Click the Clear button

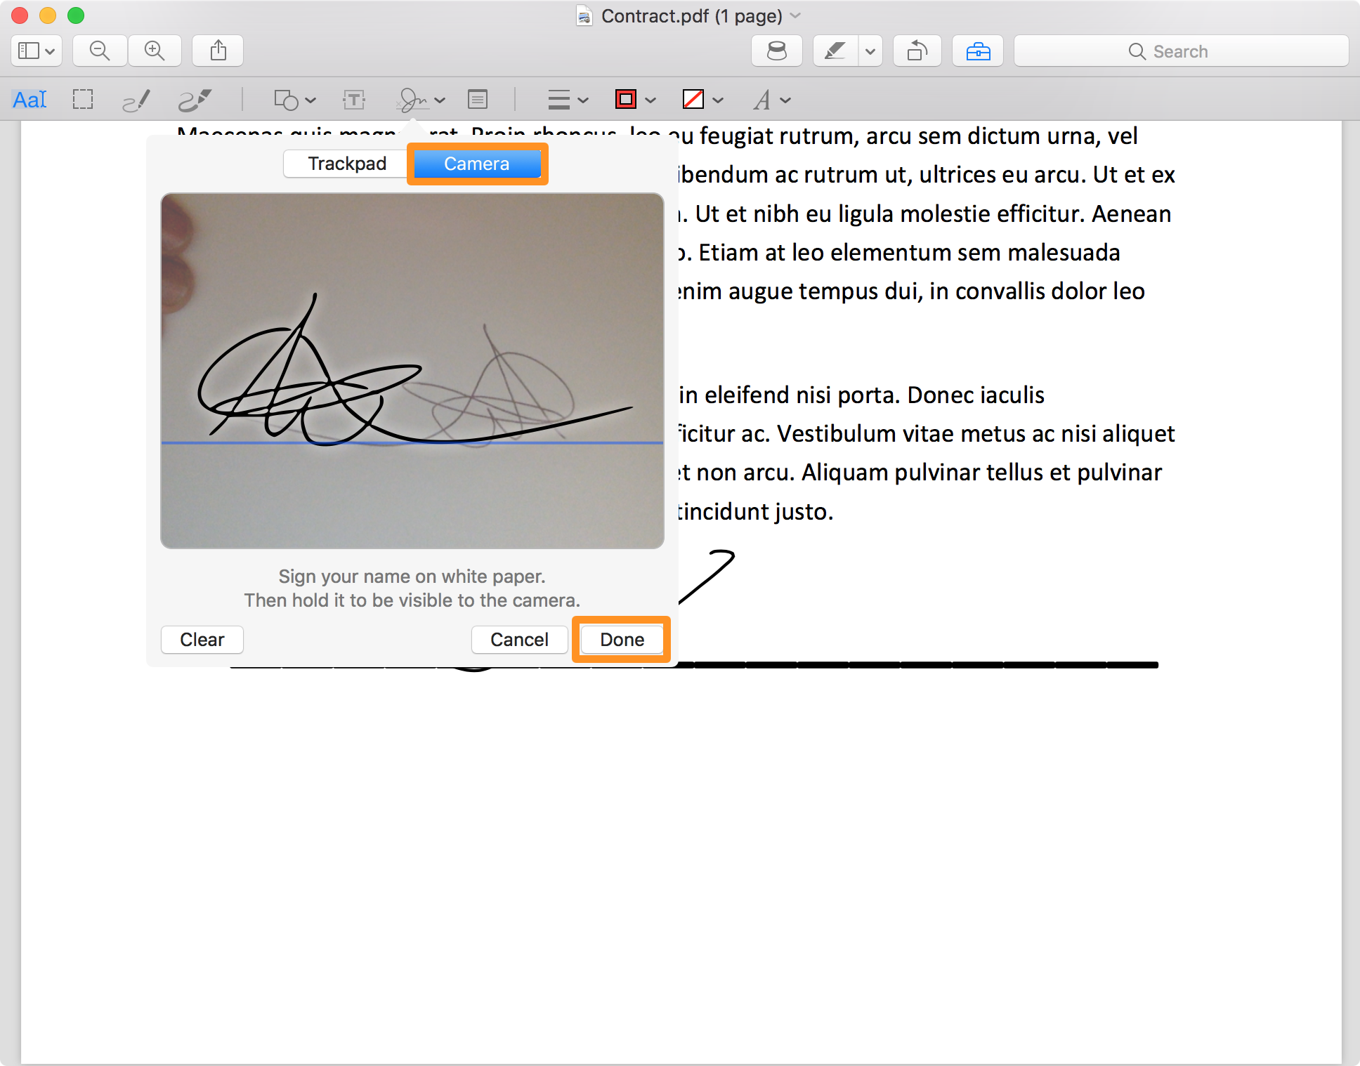202,639
